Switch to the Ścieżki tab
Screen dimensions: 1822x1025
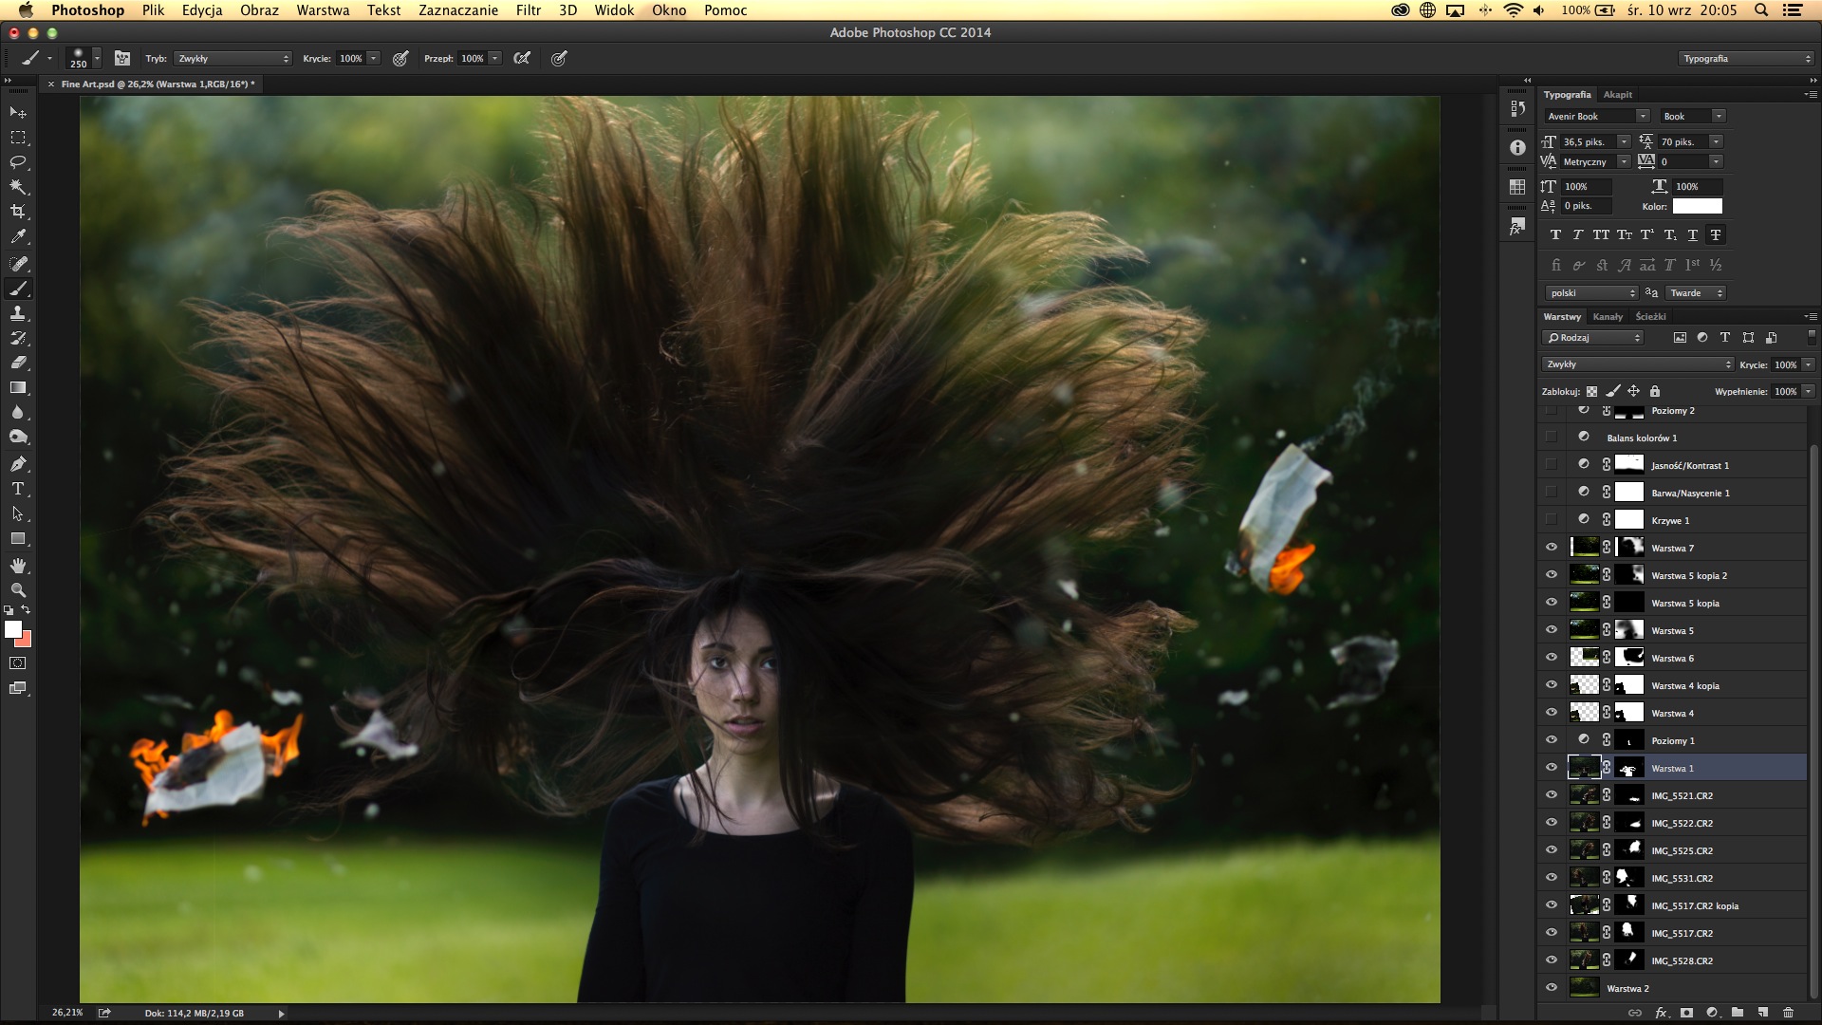[x=1648, y=315]
